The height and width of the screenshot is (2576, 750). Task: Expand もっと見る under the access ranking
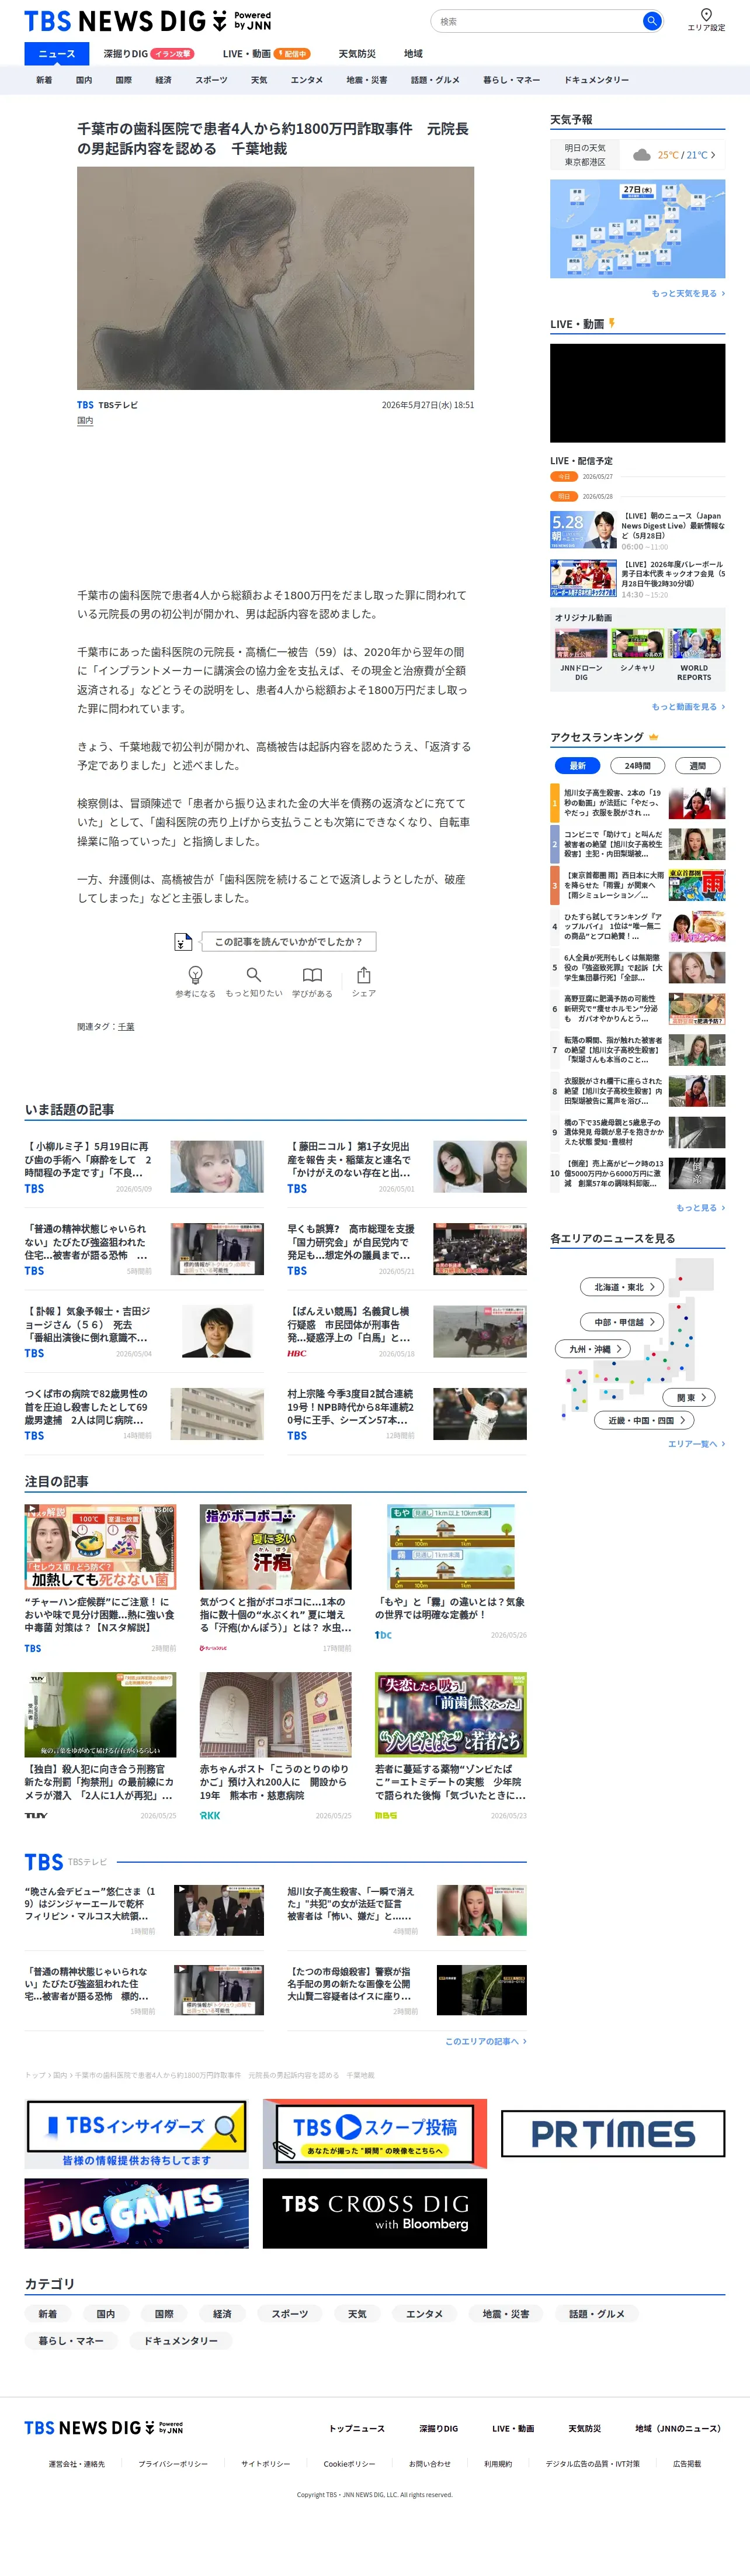click(x=700, y=1208)
